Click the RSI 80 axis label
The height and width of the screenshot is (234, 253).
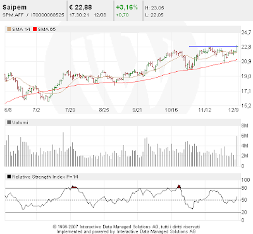pos(244,188)
